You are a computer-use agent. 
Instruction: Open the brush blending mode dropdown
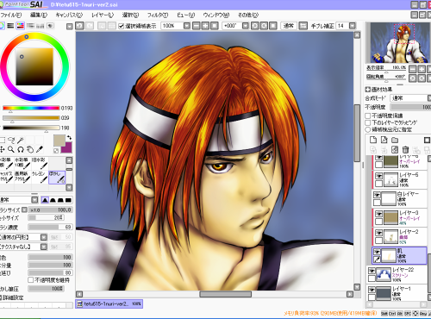click(34, 200)
